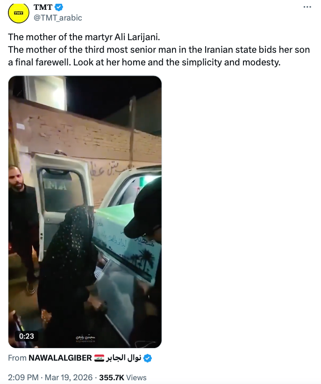Open the three-dot more options menu
321x384 pixels.
click(307, 7)
